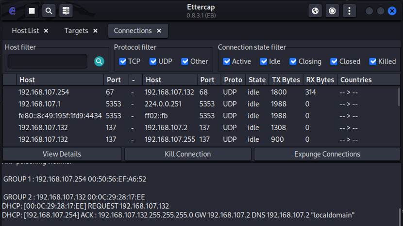
Task: Click the stop MITM circle icon
Action: pos(332,11)
